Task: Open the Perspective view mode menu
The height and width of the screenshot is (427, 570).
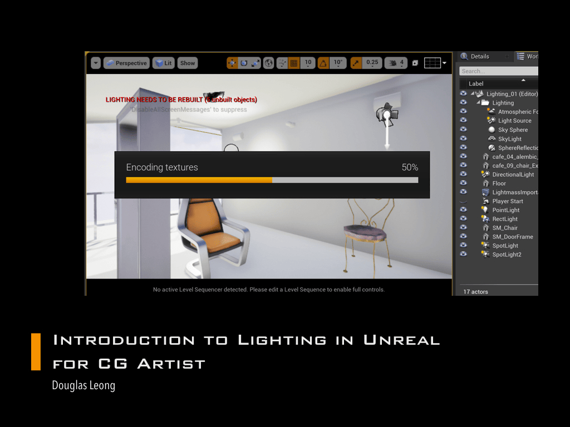Action: coord(126,63)
